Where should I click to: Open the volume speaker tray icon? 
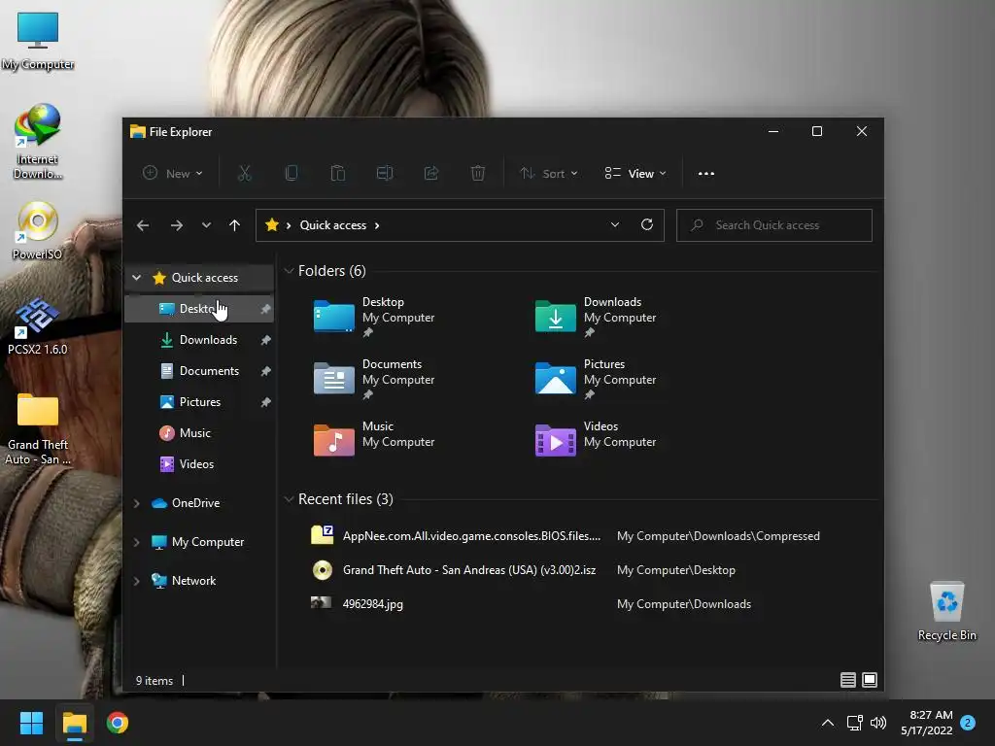pyautogui.click(x=878, y=723)
